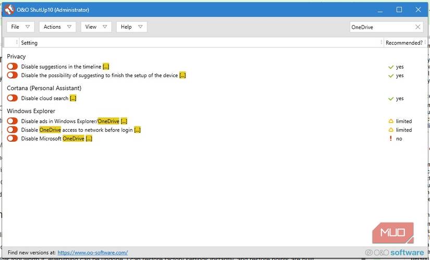Expand details for OneDrive network access
430x260 pixels.
[138, 130]
